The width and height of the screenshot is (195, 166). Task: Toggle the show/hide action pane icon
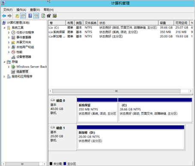36,16
